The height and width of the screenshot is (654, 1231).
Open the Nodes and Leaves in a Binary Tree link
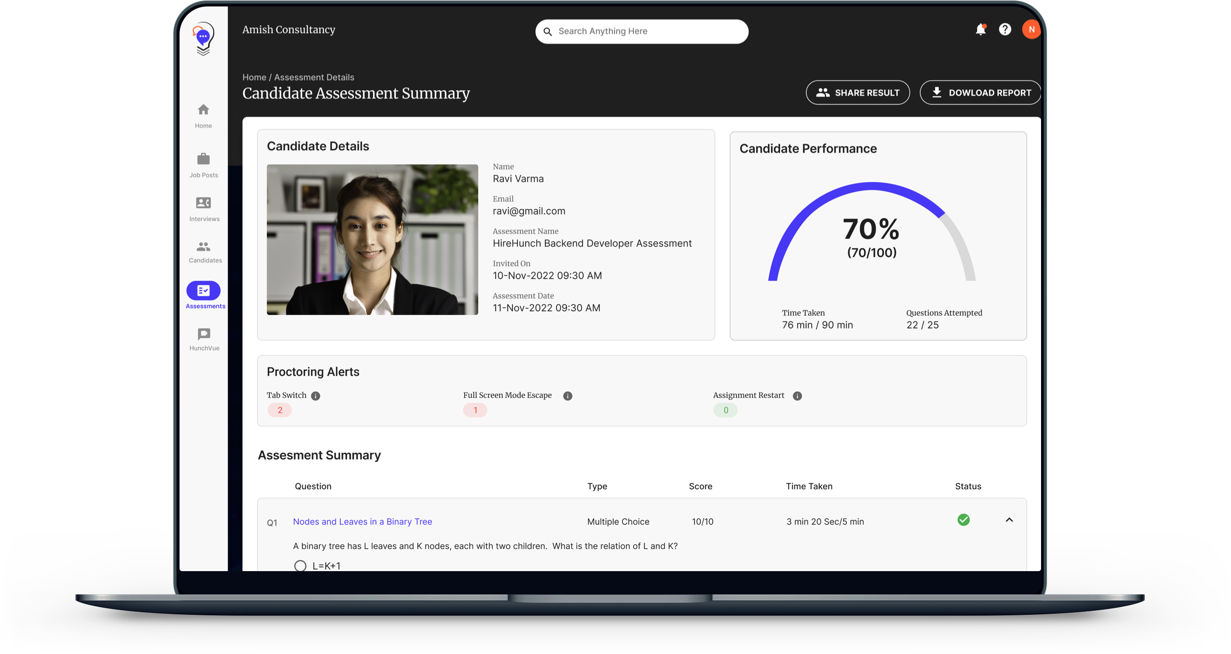363,522
